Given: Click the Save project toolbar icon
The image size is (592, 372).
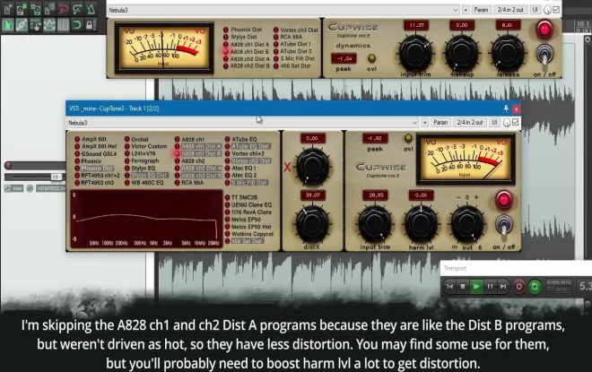Looking at the screenshot, I should [36, 10].
